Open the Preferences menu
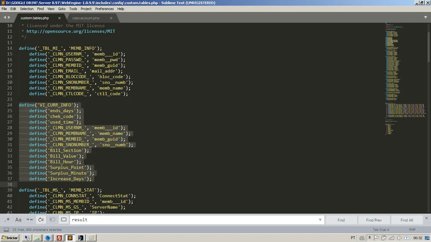 (x=104, y=9)
